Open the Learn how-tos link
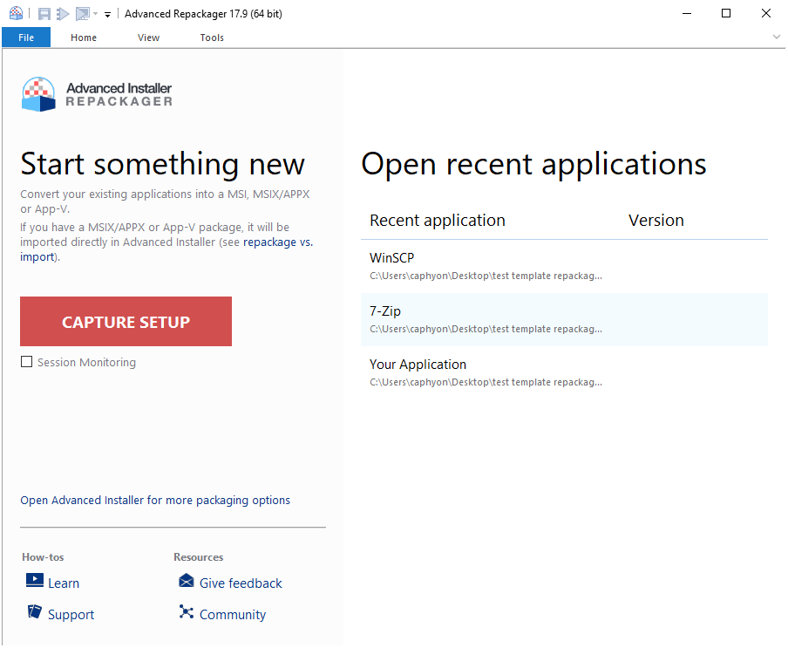The height and width of the screenshot is (648, 788). pos(64,583)
